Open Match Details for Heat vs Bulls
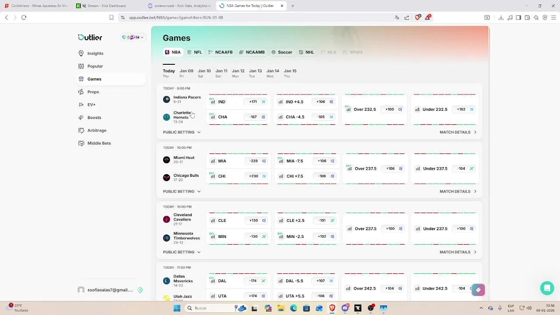560x315 pixels. tap(458, 191)
